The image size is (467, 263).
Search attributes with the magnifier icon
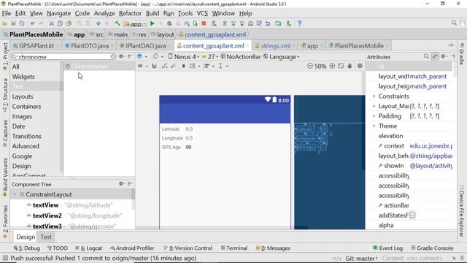(426, 56)
